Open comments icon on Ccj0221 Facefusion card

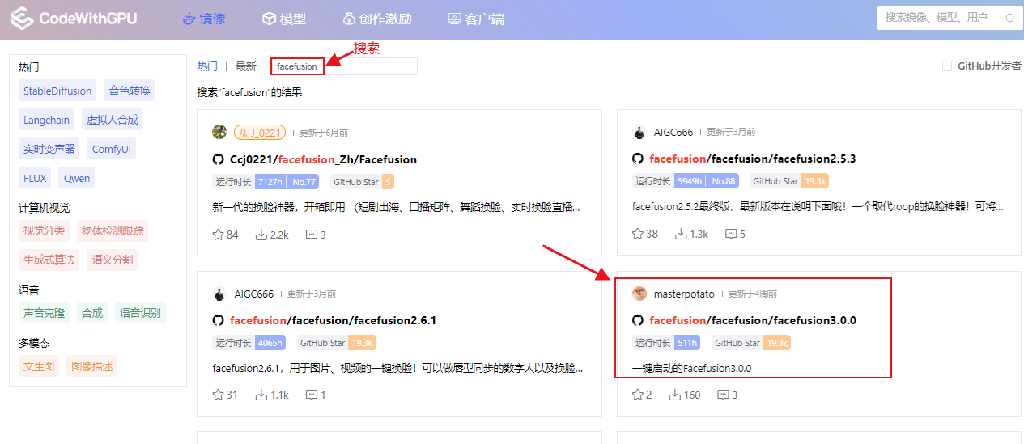tap(312, 235)
